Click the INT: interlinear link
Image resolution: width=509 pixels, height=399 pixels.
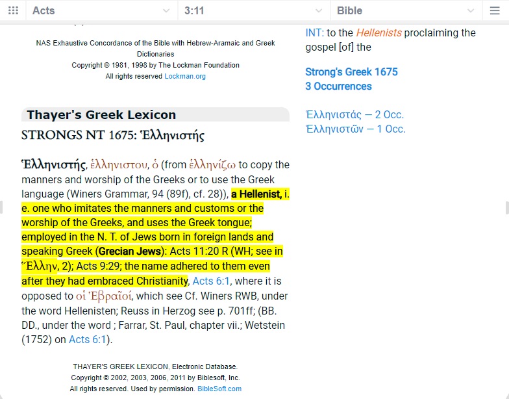(x=314, y=32)
